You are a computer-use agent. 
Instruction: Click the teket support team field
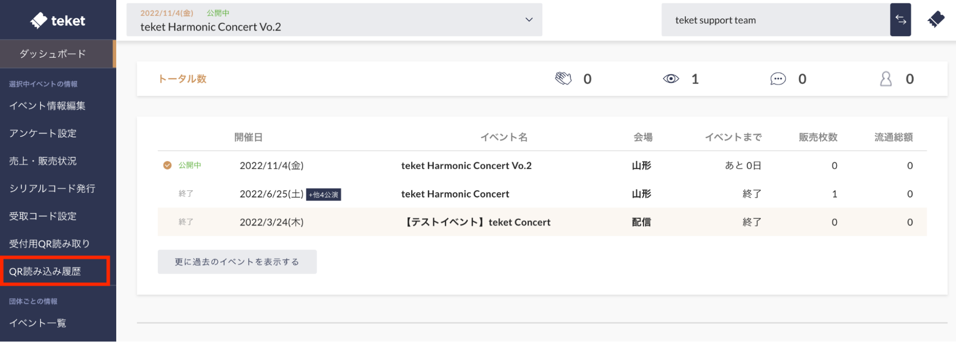click(776, 20)
